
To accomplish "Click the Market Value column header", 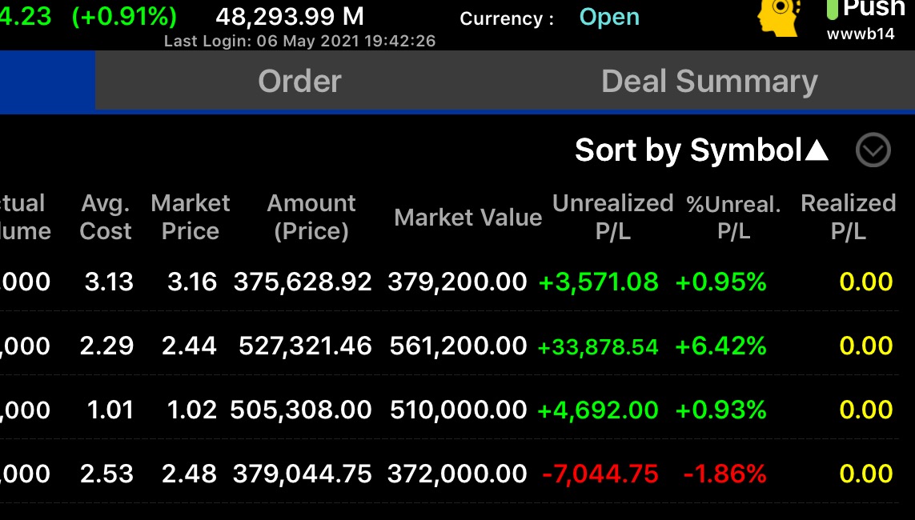I will pos(468,217).
